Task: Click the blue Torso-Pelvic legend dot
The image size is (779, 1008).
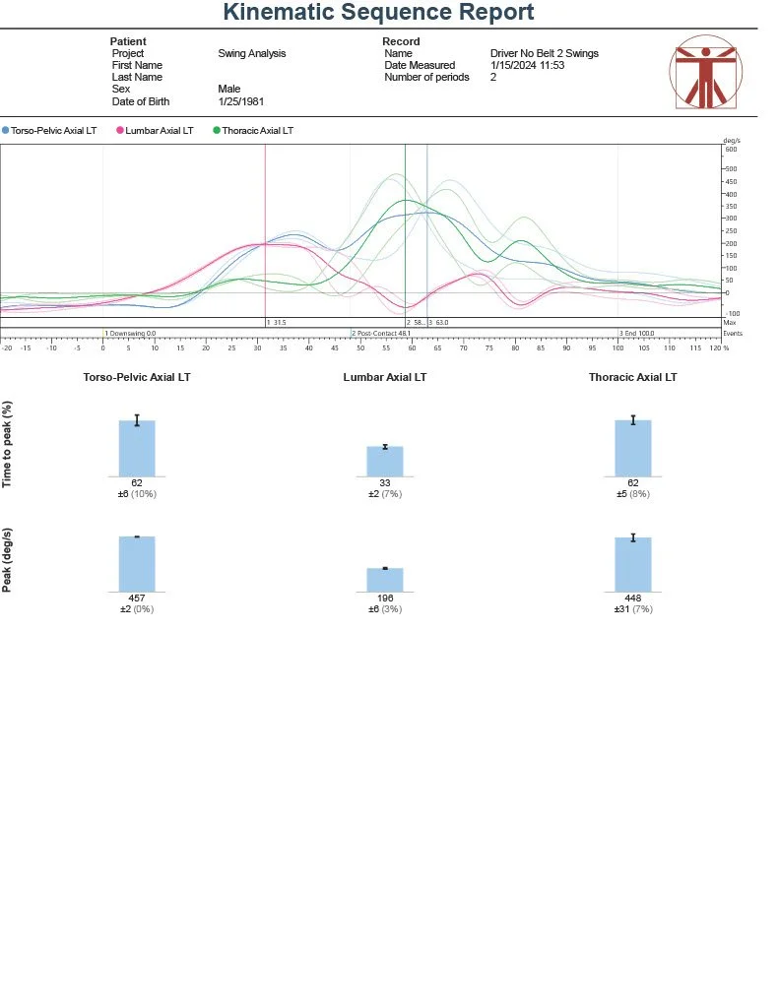Action: pyautogui.click(x=6, y=130)
